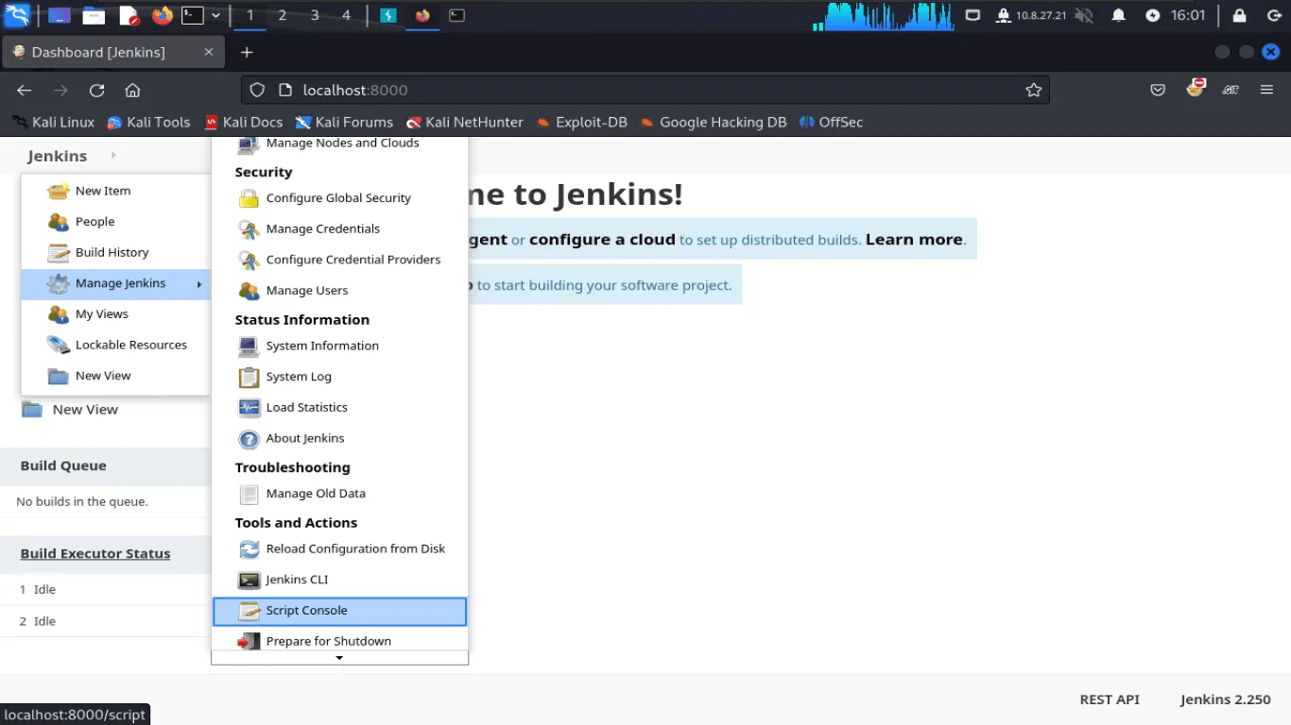Click the Manage Old Data document icon
This screenshot has width=1291, height=725.
[249, 494]
